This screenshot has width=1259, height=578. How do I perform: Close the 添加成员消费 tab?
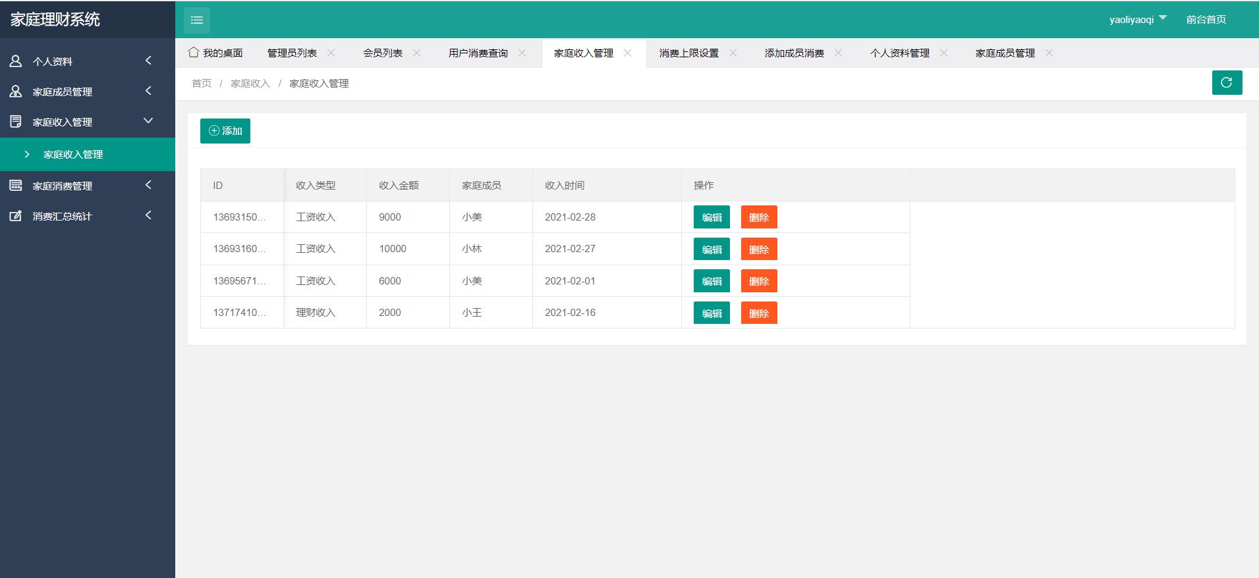(839, 53)
